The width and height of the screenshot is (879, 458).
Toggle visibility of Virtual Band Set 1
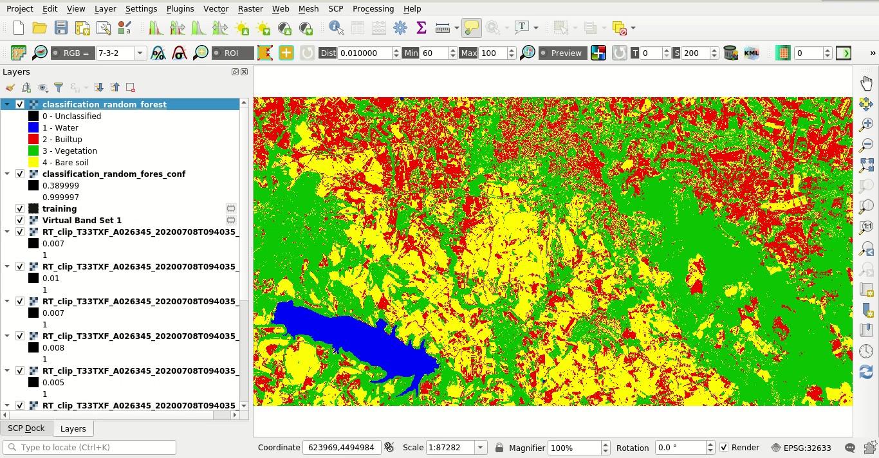20,220
